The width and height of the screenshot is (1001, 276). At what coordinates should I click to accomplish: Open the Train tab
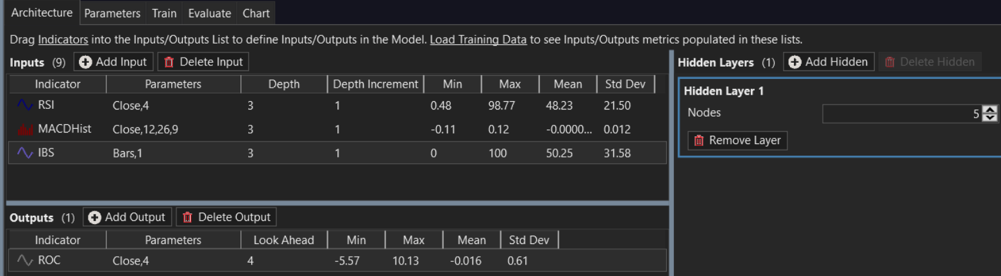tap(164, 13)
